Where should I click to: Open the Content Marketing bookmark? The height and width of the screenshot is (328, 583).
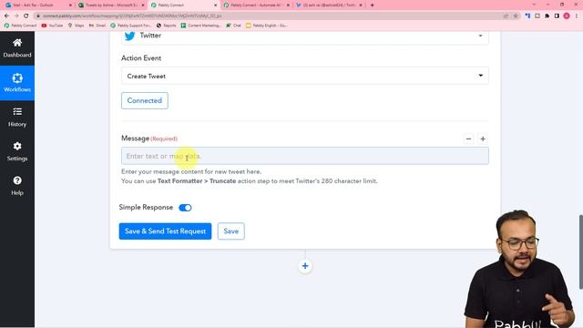(x=201, y=26)
